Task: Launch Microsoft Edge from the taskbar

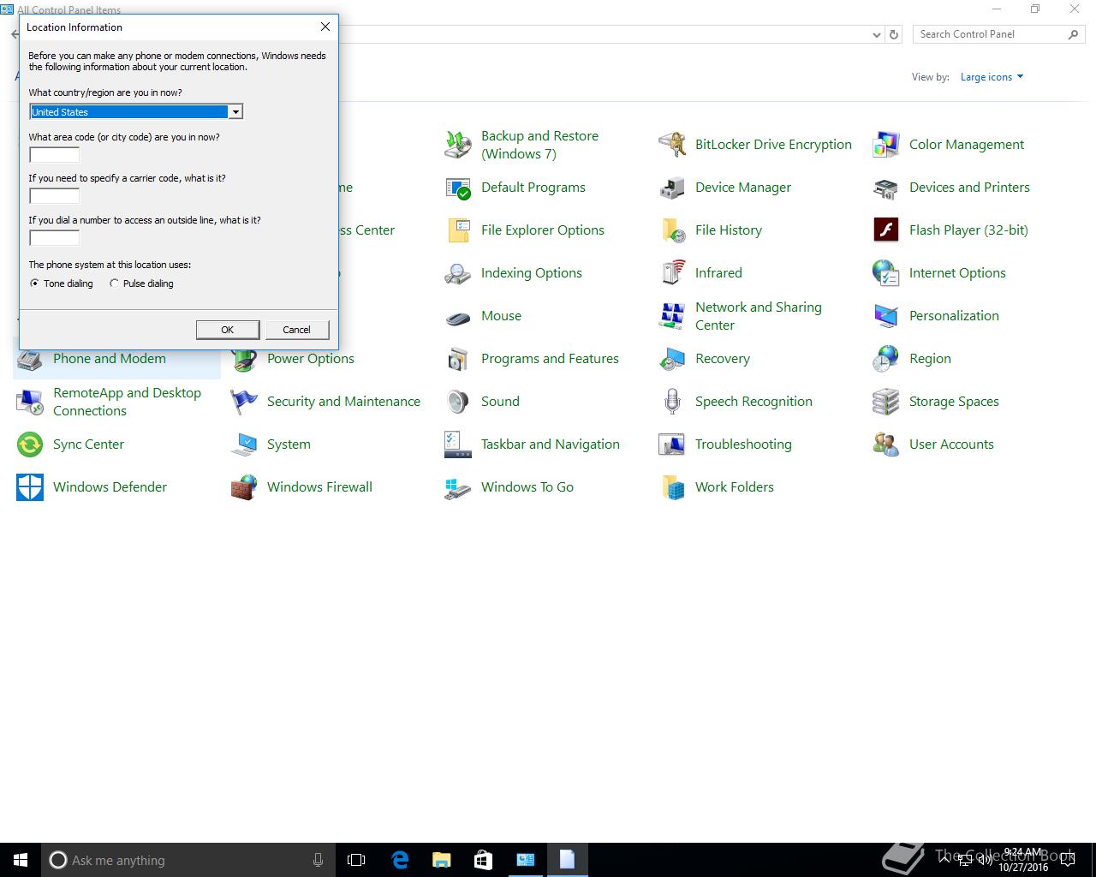Action: click(x=399, y=860)
